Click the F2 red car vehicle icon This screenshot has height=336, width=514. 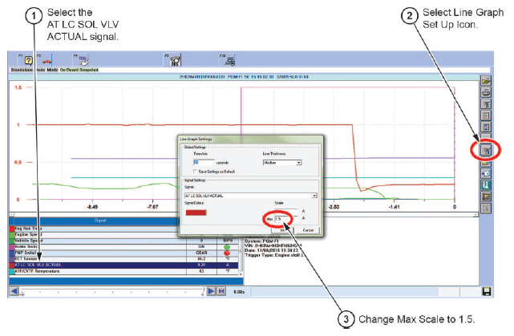[47, 61]
